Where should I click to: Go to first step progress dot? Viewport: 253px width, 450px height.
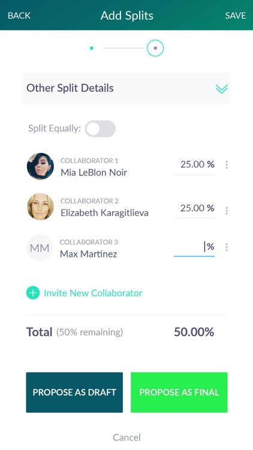(92, 48)
